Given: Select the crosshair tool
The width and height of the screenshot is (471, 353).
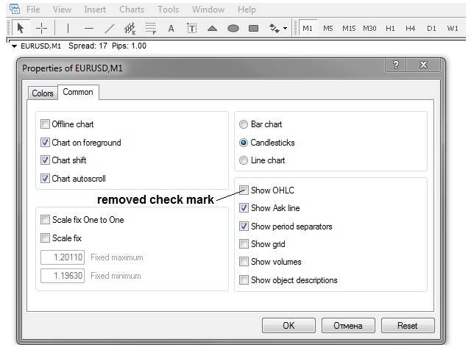Looking at the screenshot, I should 42,29.
